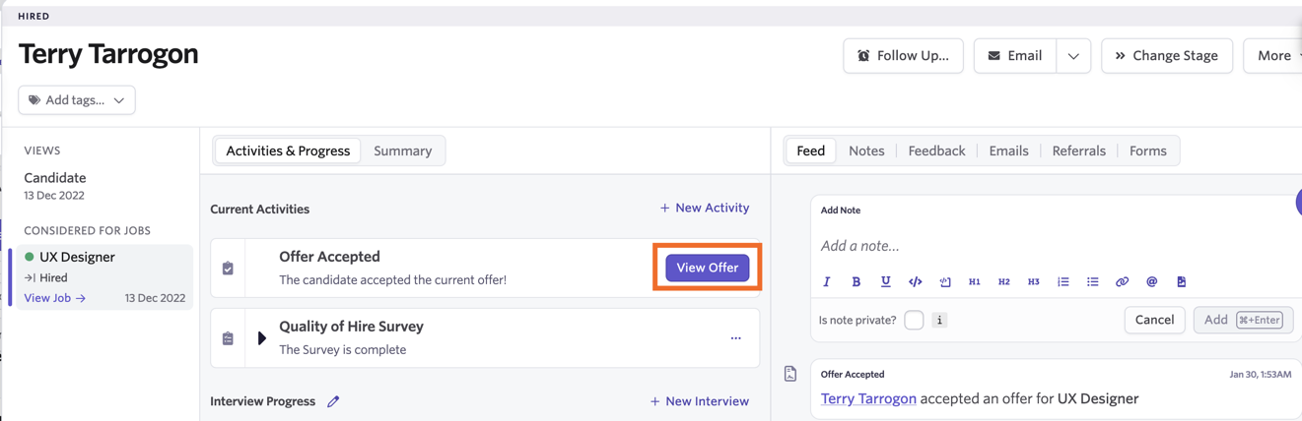Click the 'Jan 30, 1:53AM' feed timestamp
This screenshot has width=1302, height=421.
tap(1260, 375)
